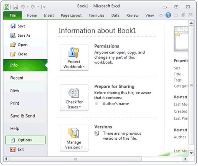Click the previous versions document icon

point(96,133)
